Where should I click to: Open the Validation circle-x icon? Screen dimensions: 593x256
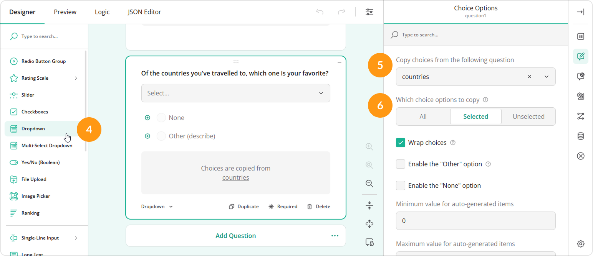[581, 156]
